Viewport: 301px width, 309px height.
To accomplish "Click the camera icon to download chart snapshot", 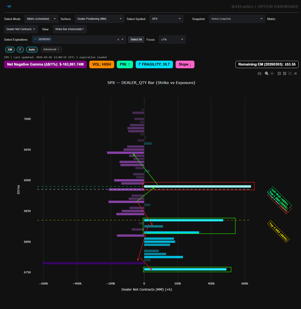I will pyautogui.click(x=260, y=73).
